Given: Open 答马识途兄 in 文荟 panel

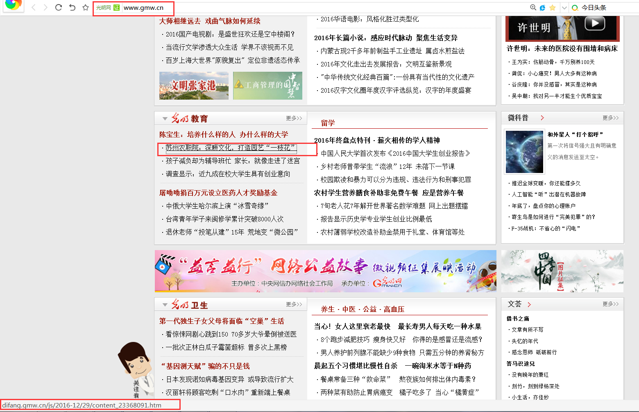Looking at the screenshot, I should pyautogui.click(x=521, y=364).
